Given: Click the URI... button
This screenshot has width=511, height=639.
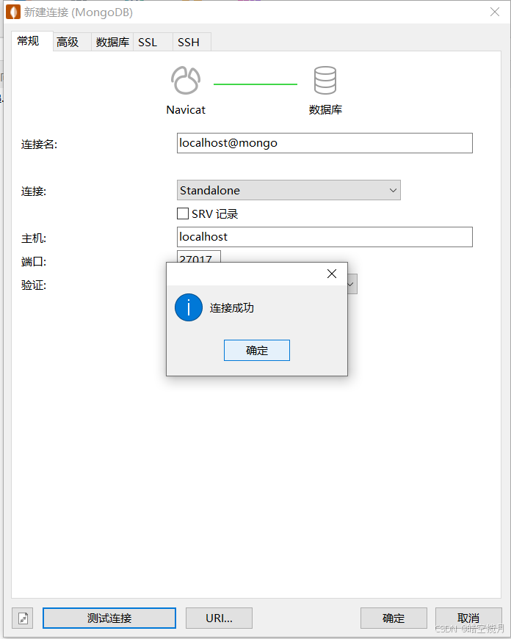Looking at the screenshot, I should point(219,618).
